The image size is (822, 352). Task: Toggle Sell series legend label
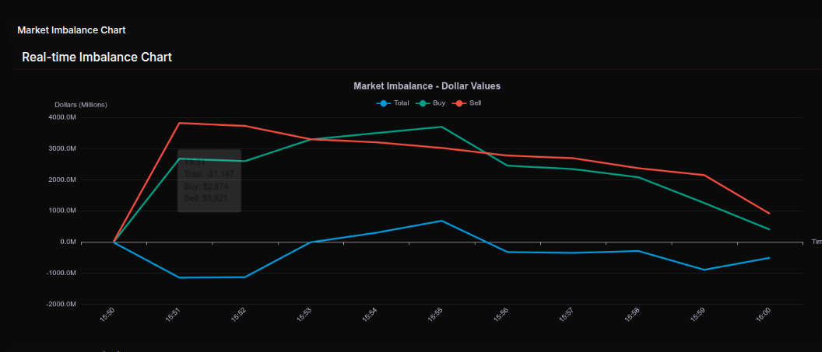point(476,103)
